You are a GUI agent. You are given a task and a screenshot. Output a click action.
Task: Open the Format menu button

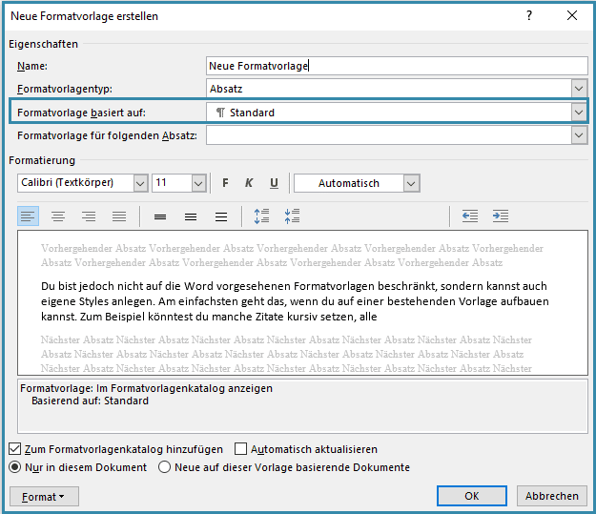tap(44, 496)
